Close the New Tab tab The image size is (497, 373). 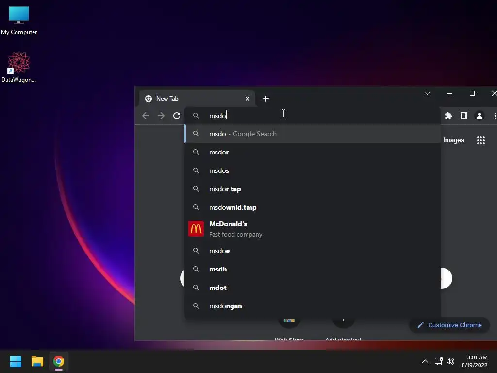click(x=248, y=99)
